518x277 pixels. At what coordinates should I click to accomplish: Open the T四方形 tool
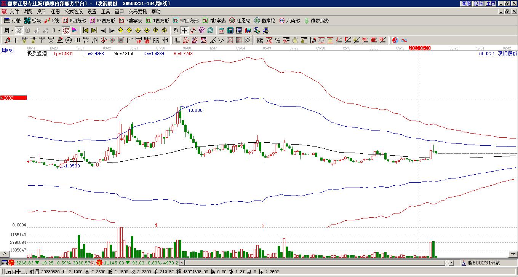(x=158, y=21)
